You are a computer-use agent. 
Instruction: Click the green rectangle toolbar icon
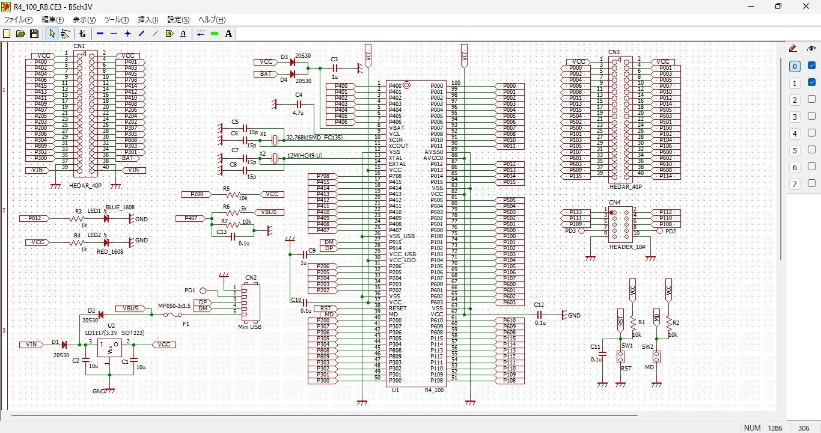pos(215,34)
